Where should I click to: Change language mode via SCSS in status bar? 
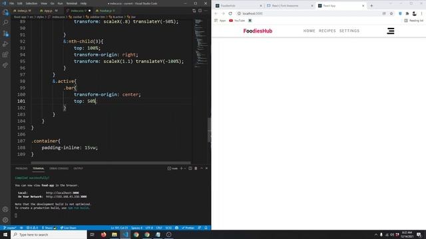tap(168, 228)
